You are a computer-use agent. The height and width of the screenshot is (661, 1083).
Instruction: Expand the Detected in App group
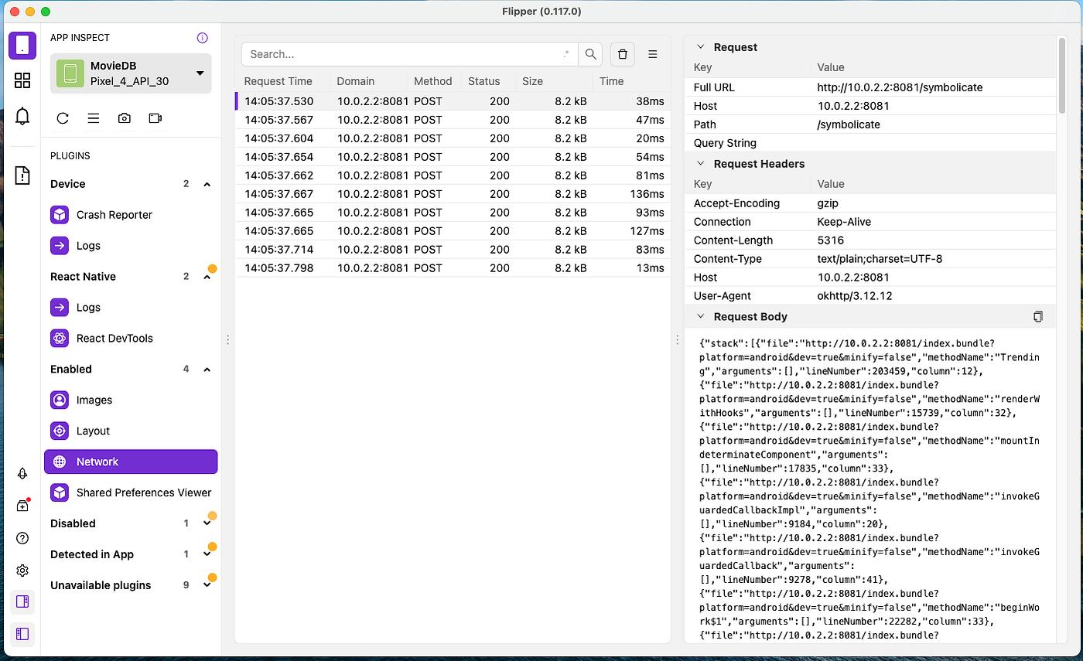coord(207,554)
